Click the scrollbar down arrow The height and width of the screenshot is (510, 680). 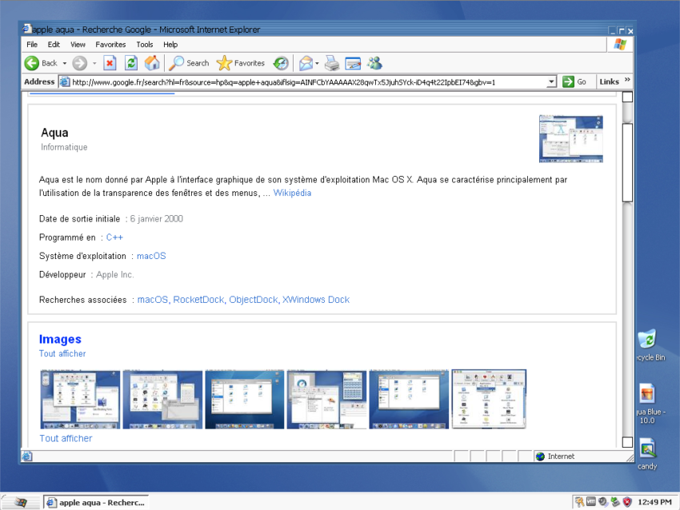pos(627,442)
